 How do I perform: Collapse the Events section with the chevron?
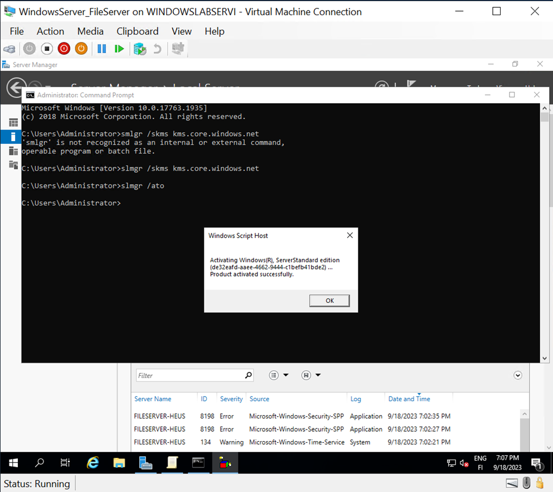(517, 375)
